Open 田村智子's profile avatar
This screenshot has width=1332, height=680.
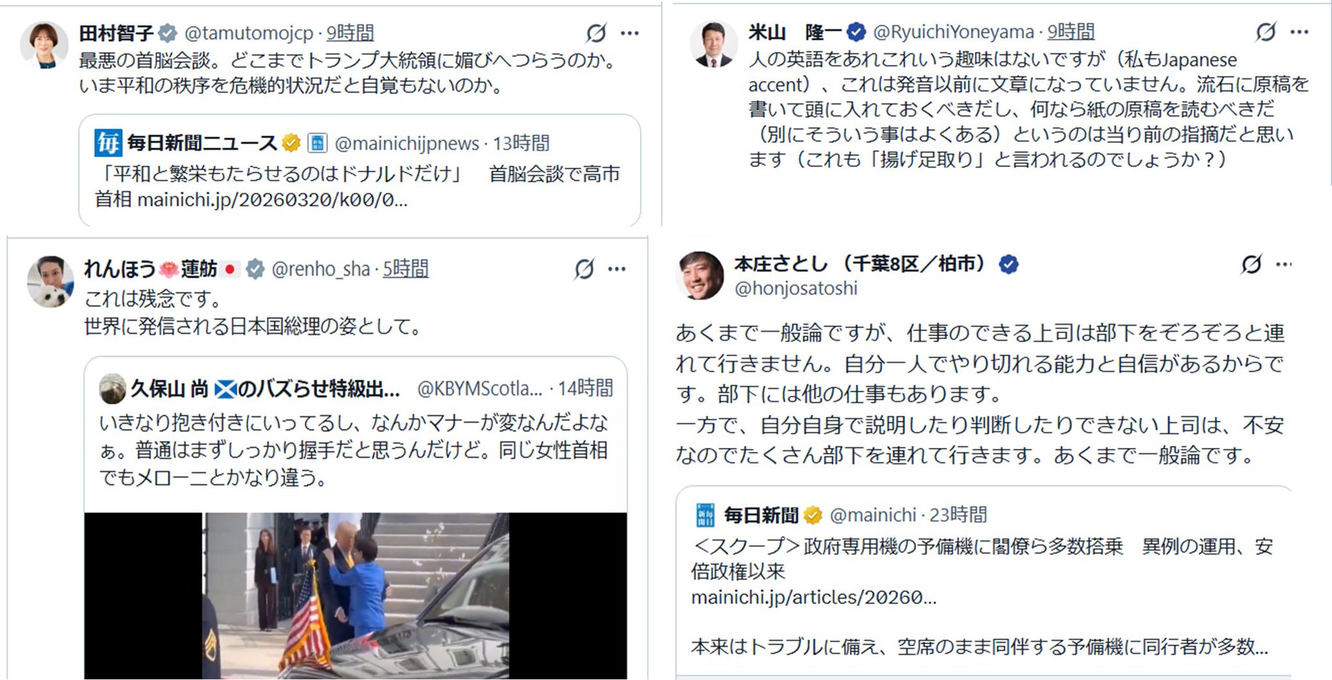[x=44, y=45]
